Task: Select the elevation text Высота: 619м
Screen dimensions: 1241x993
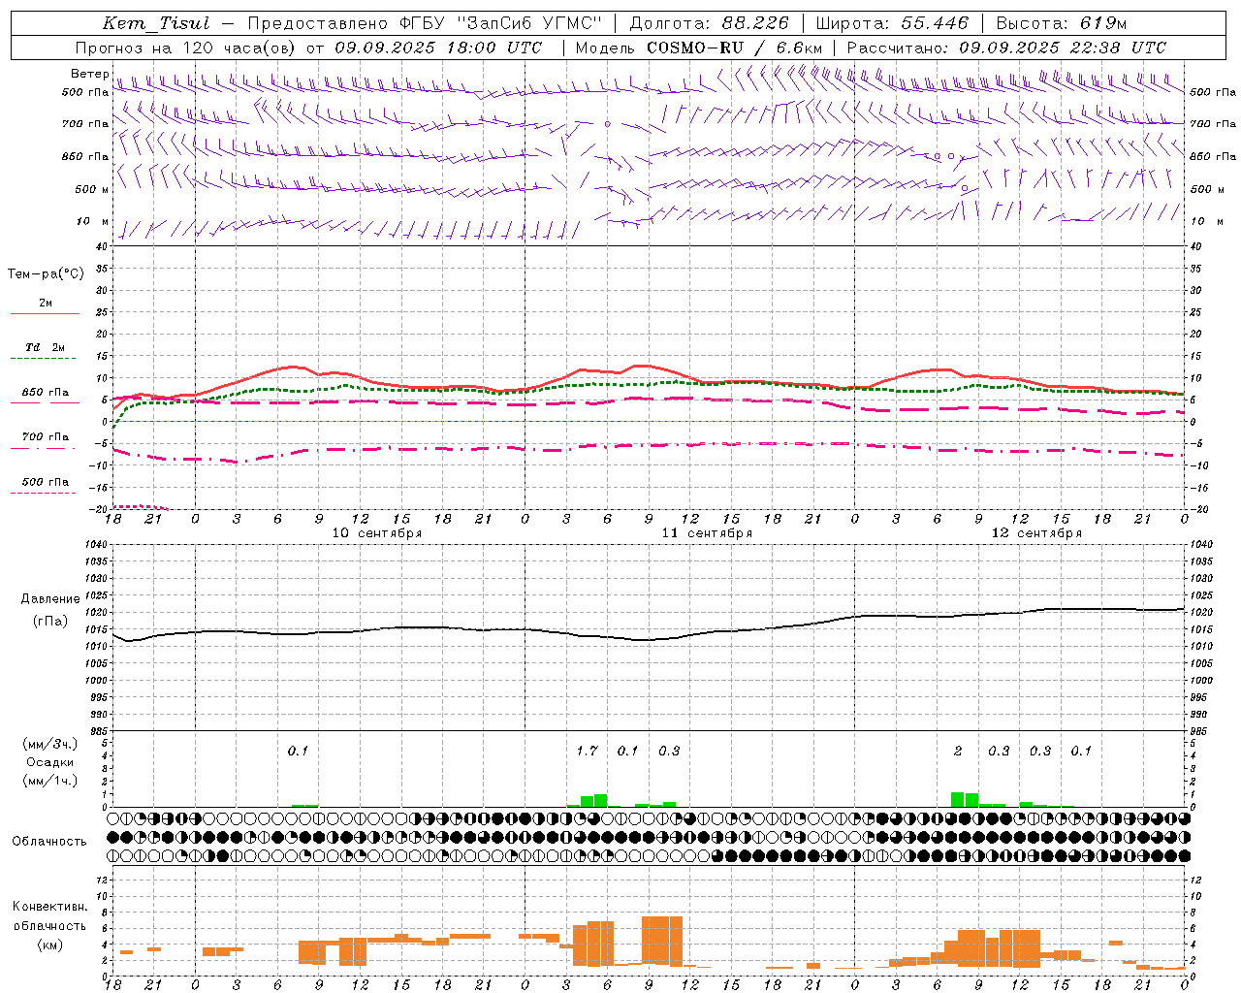Action: pos(1061,23)
